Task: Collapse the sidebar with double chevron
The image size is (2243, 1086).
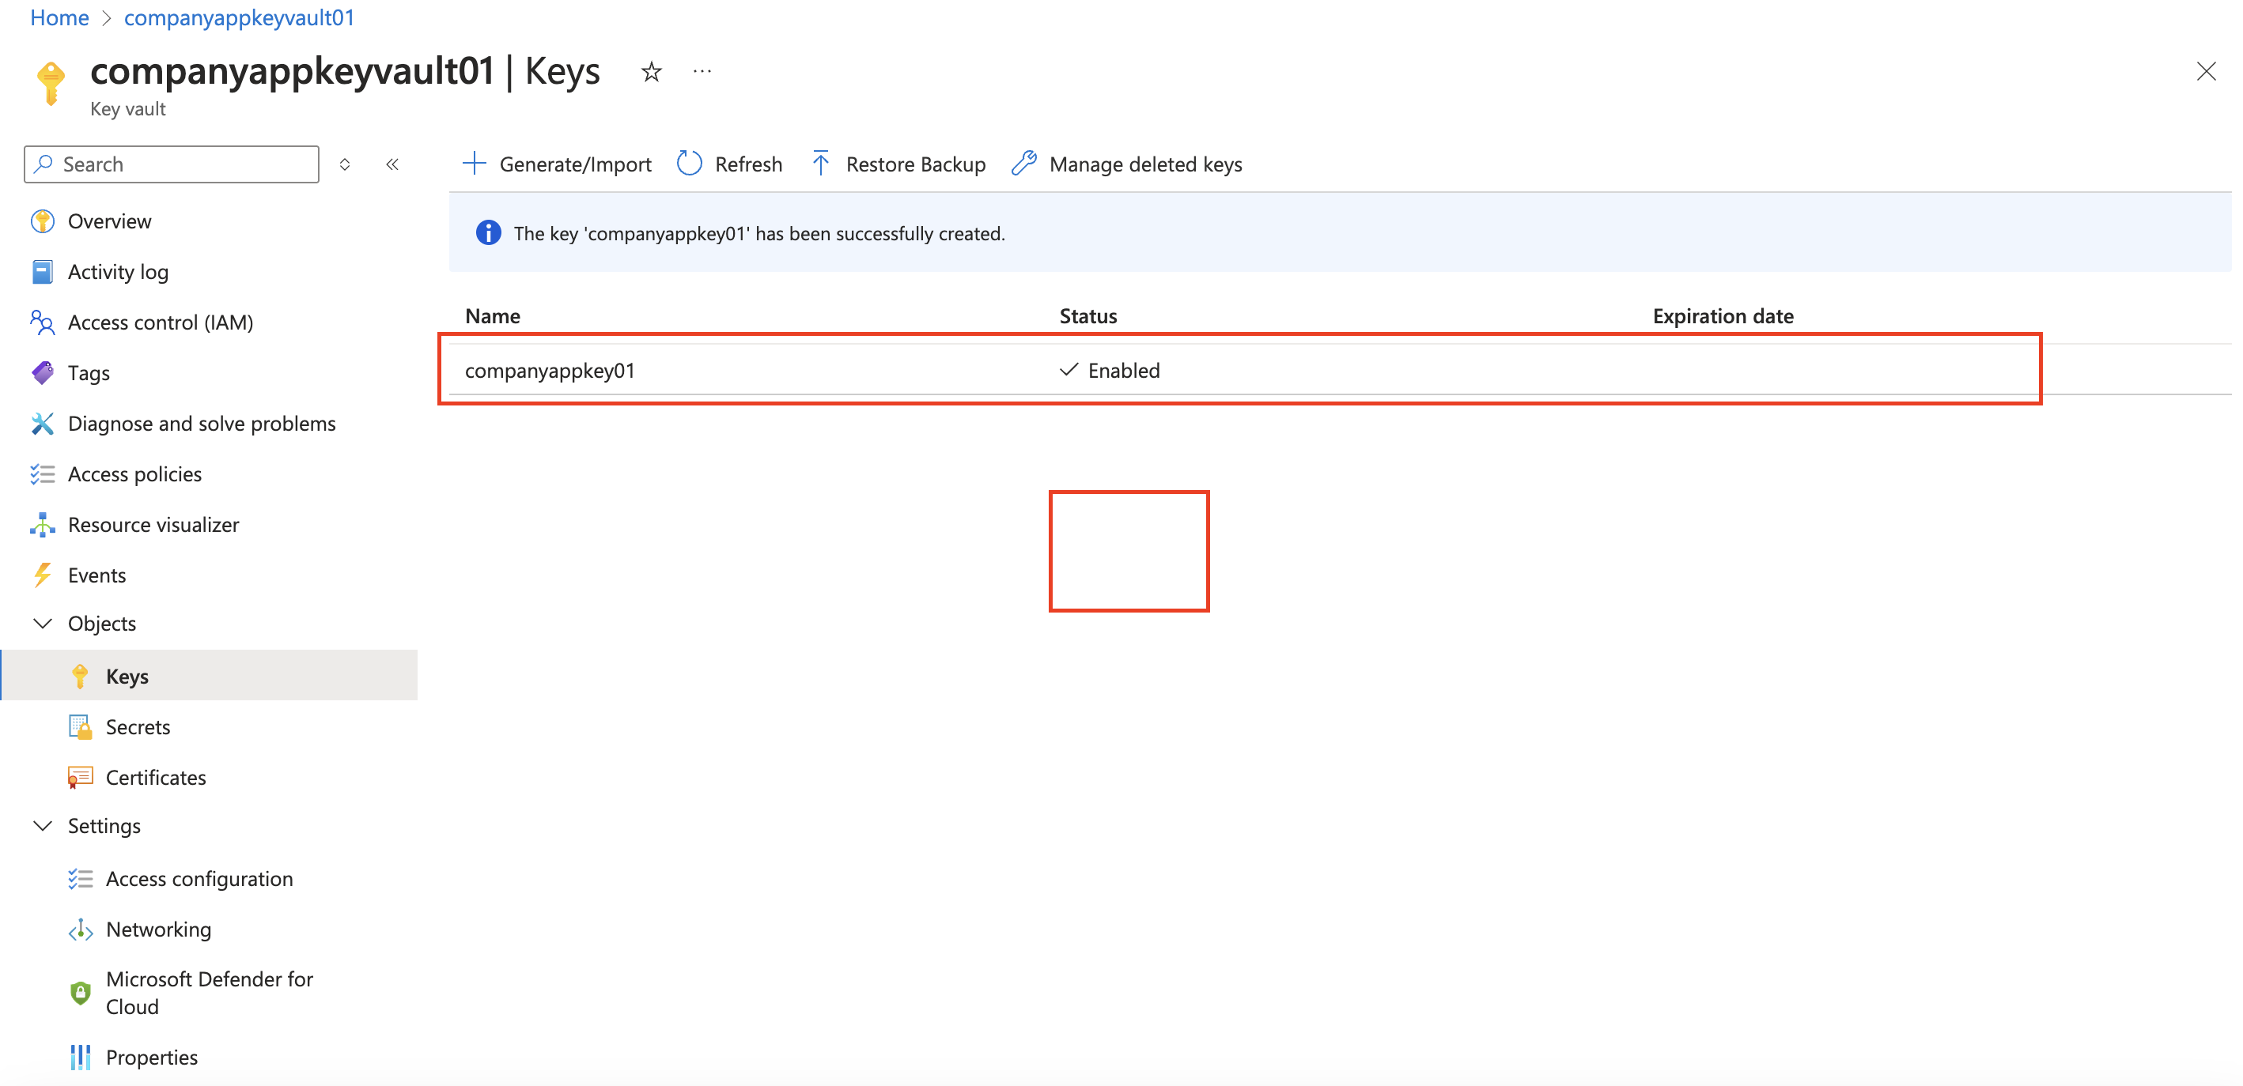Action: point(393,164)
